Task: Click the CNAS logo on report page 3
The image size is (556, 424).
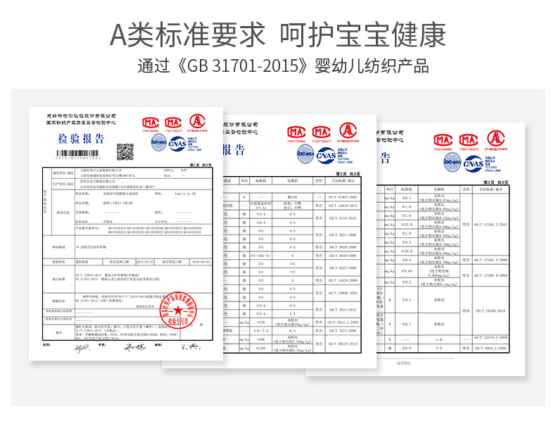Action: coord(473,163)
